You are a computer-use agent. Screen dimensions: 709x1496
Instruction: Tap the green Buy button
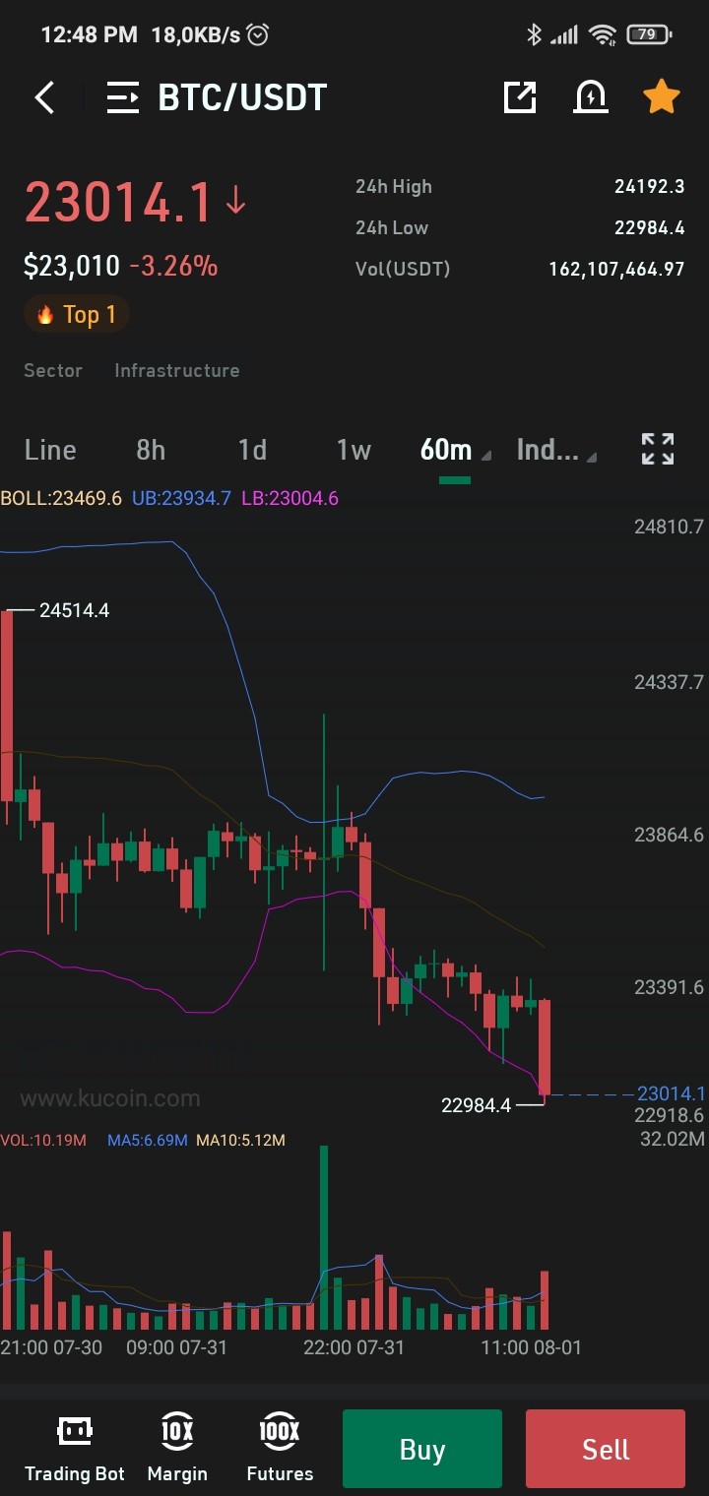coord(422,1449)
